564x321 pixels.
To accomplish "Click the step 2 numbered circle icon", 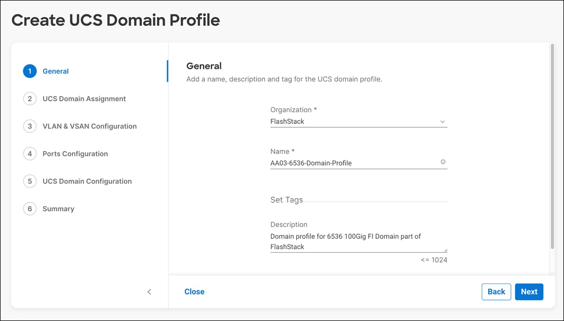I will [30, 98].
